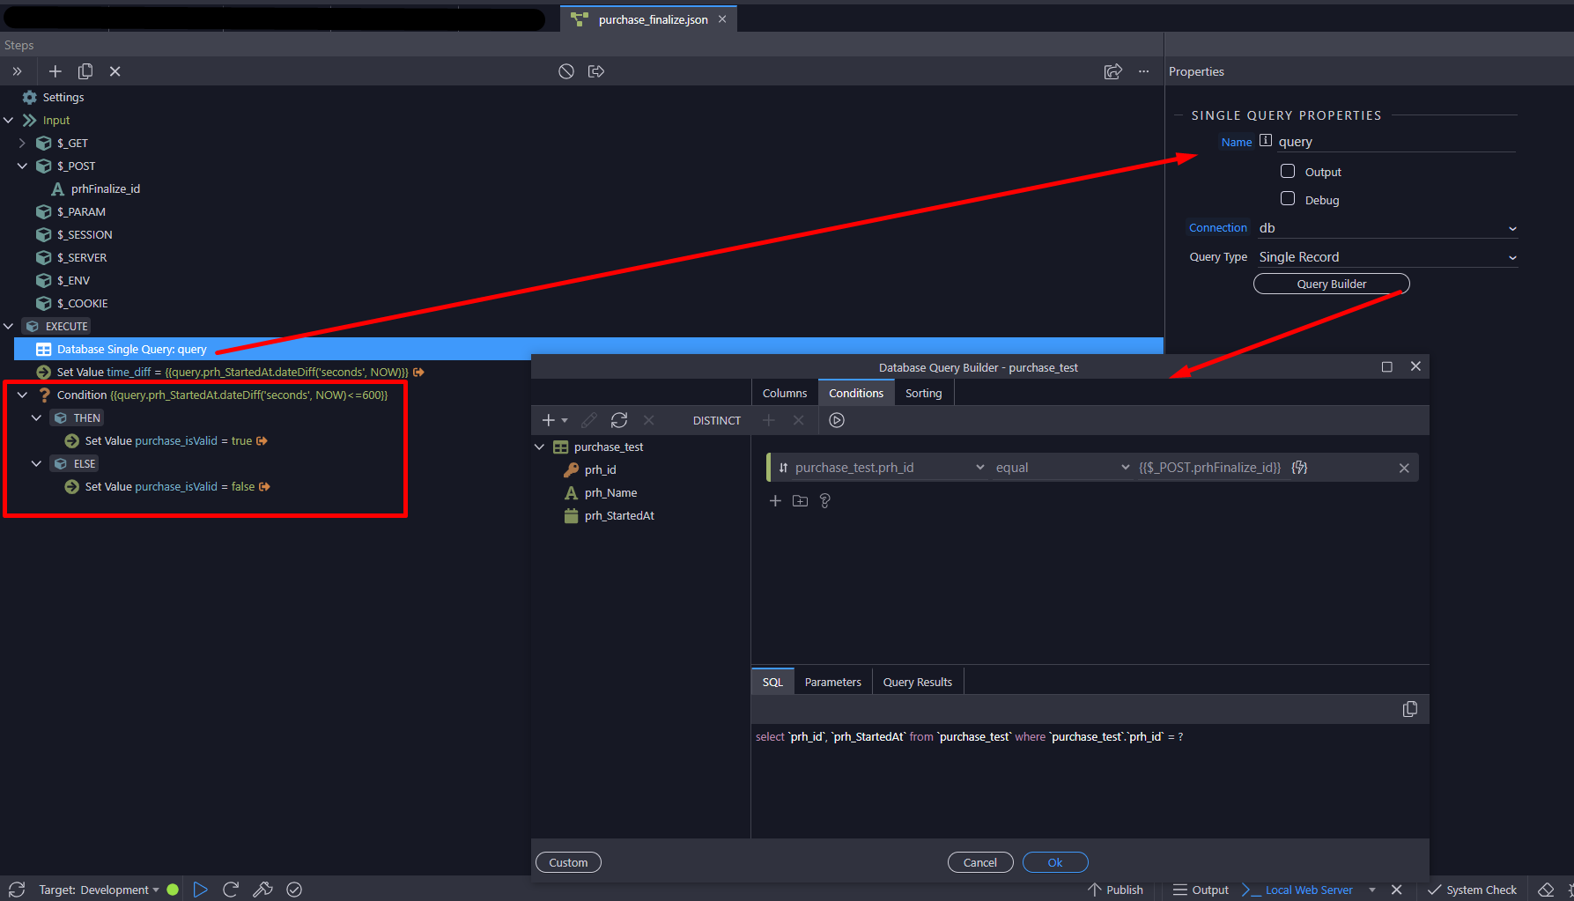The width and height of the screenshot is (1574, 901).
Task: Open the Query Type Single Record dropdown
Action: pyautogui.click(x=1387, y=257)
